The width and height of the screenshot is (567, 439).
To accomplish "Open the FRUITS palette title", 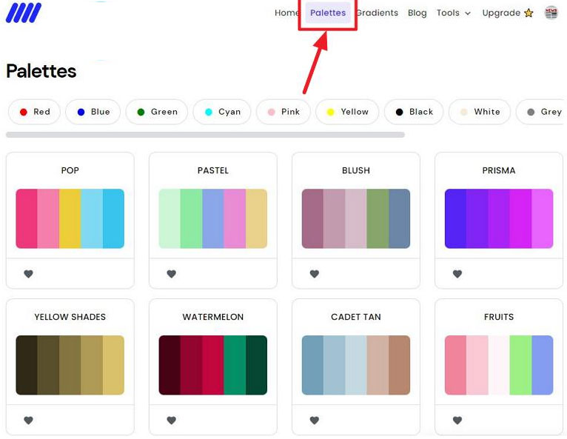I will point(499,317).
